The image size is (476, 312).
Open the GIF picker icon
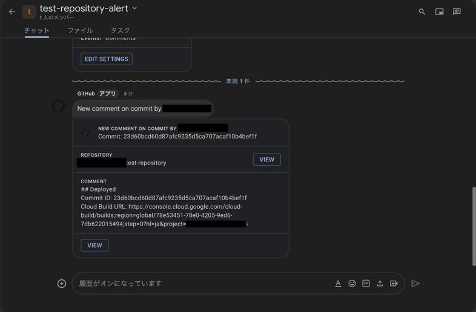click(366, 284)
